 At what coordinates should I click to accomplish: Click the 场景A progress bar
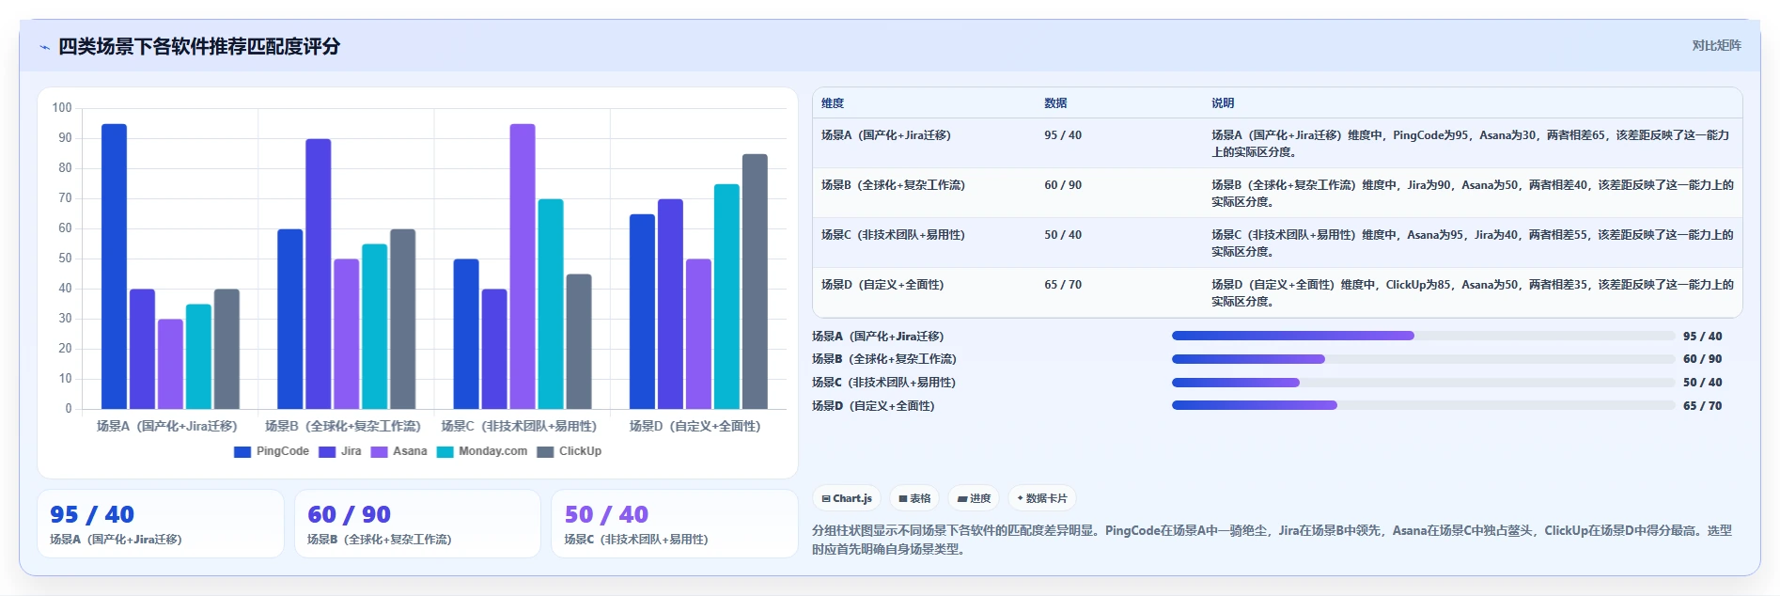tap(1423, 336)
